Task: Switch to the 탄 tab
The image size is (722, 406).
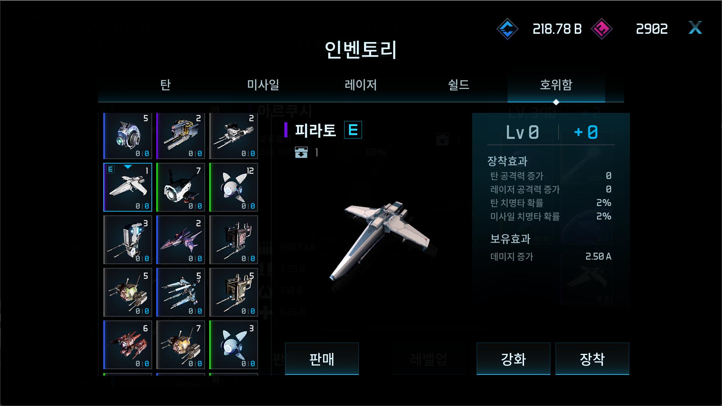Action: (166, 85)
